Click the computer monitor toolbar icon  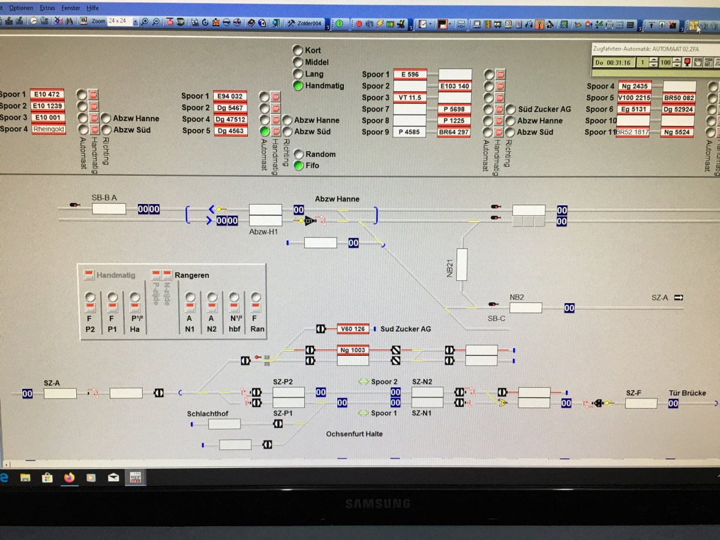pos(477,25)
